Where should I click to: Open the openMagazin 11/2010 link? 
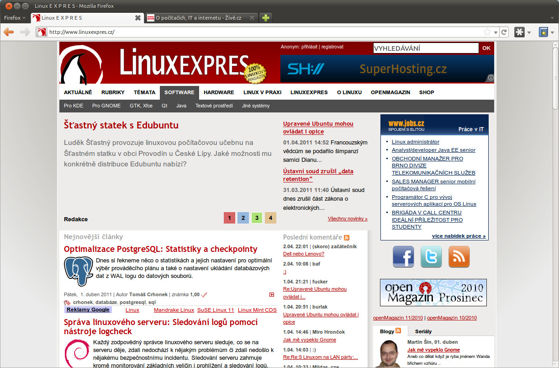point(398,318)
